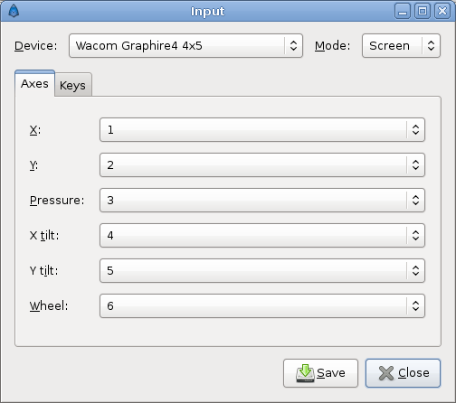
Task: Open the X tilt axis dropdown
Action: (x=262, y=236)
